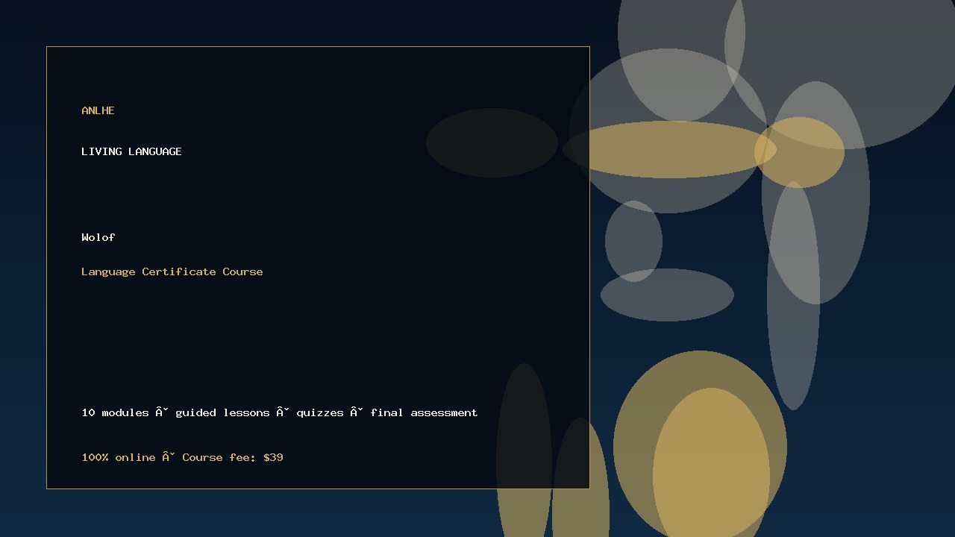Click the 10 modules guided lessons line
Image resolution: width=955 pixels, height=537 pixels.
[x=280, y=412]
